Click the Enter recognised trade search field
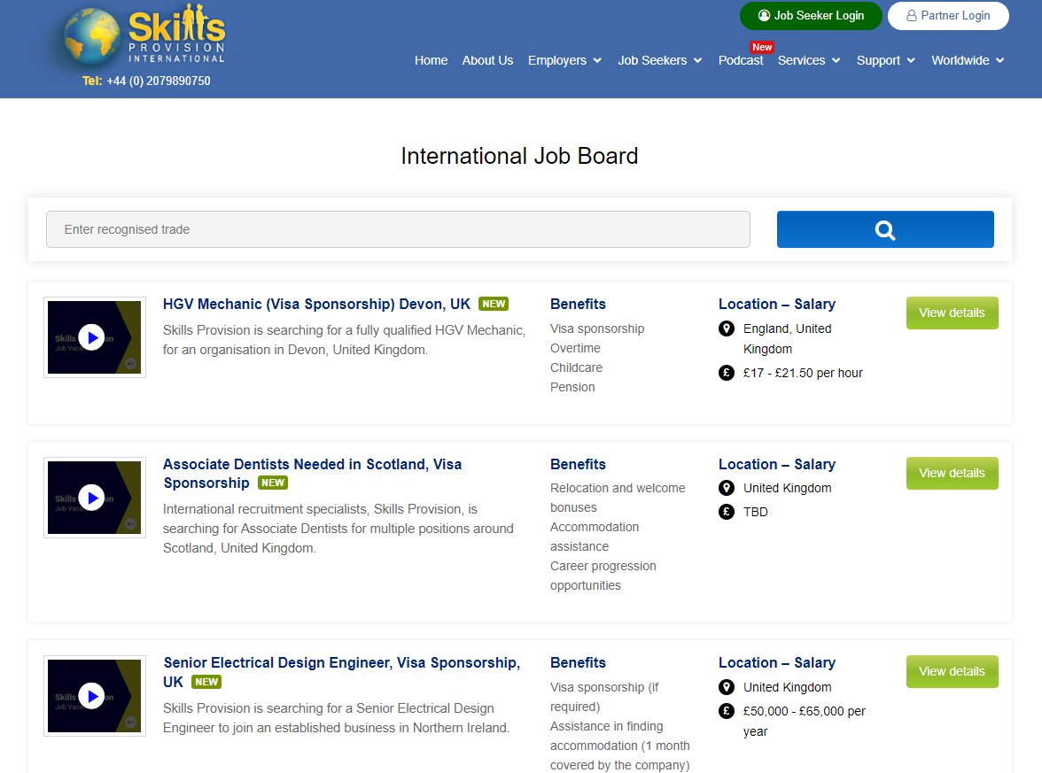The width and height of the screenshot is (1042, 773). coord(398,228)
